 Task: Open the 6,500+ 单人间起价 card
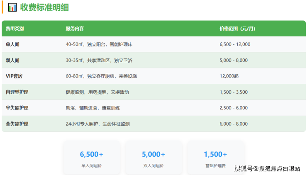coord(91,158)
